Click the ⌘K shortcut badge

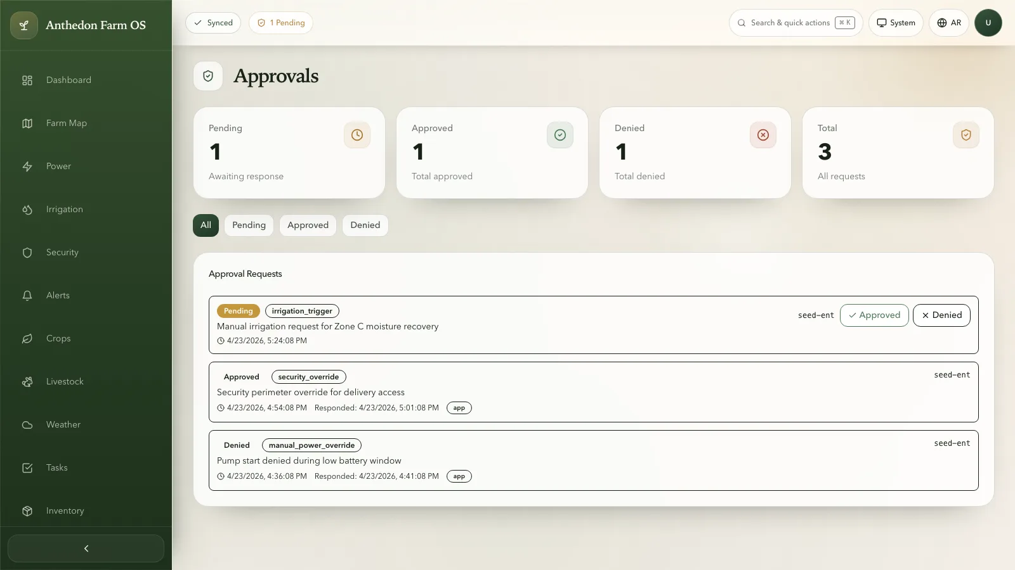[845, 23]
